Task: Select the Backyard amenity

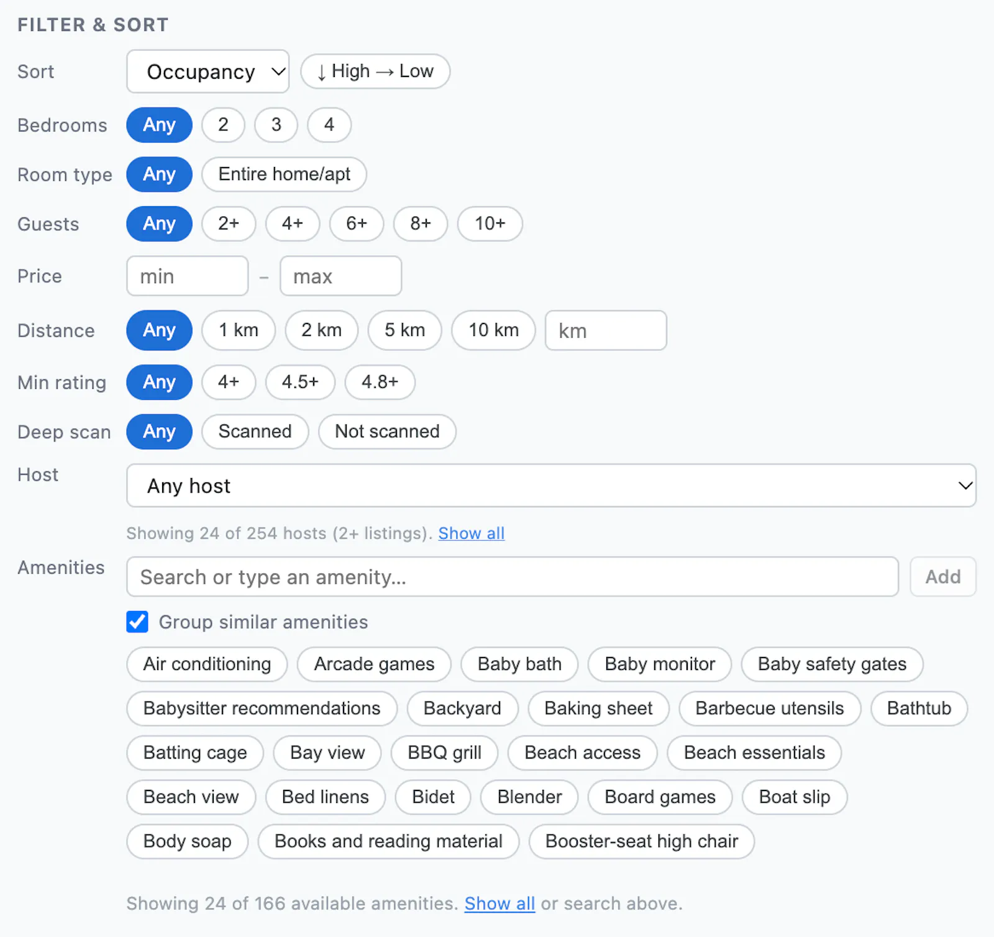Action: (462, 708)
